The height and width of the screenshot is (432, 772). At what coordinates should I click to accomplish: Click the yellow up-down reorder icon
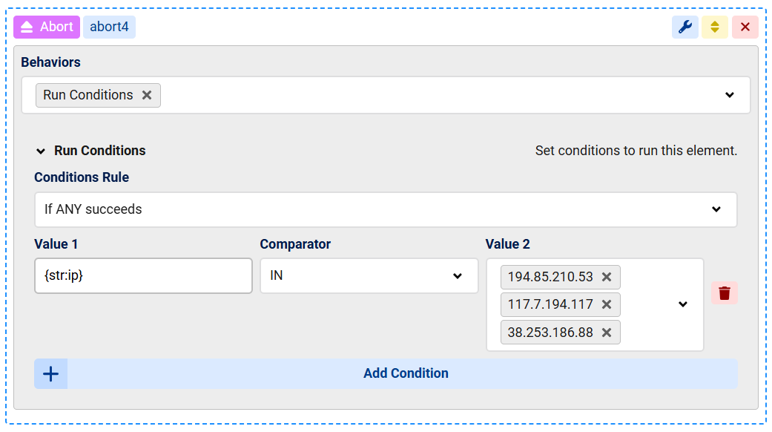pos(714,27)
